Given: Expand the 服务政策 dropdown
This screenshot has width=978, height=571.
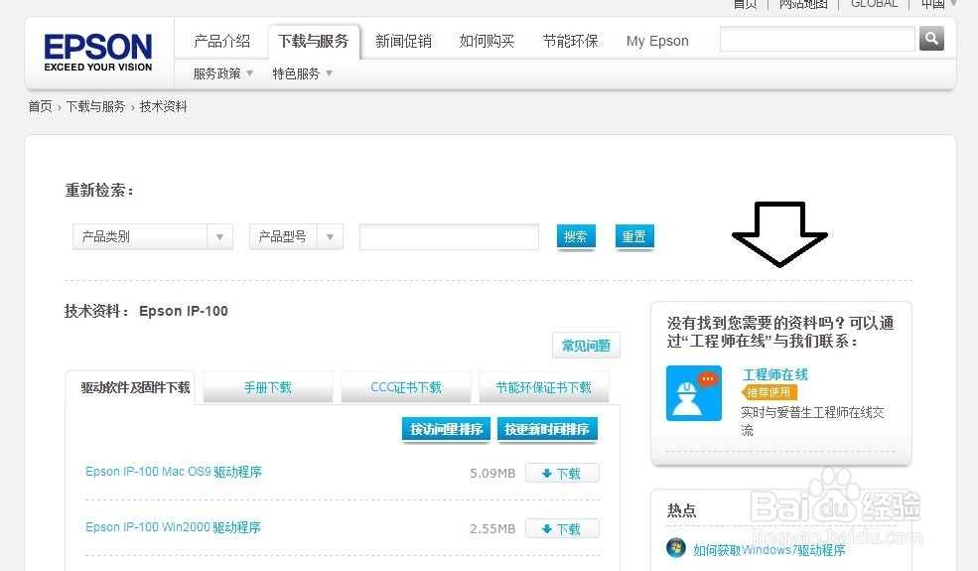Looking at the screenshot, I should pyautogui.click(x=222, y=73).
